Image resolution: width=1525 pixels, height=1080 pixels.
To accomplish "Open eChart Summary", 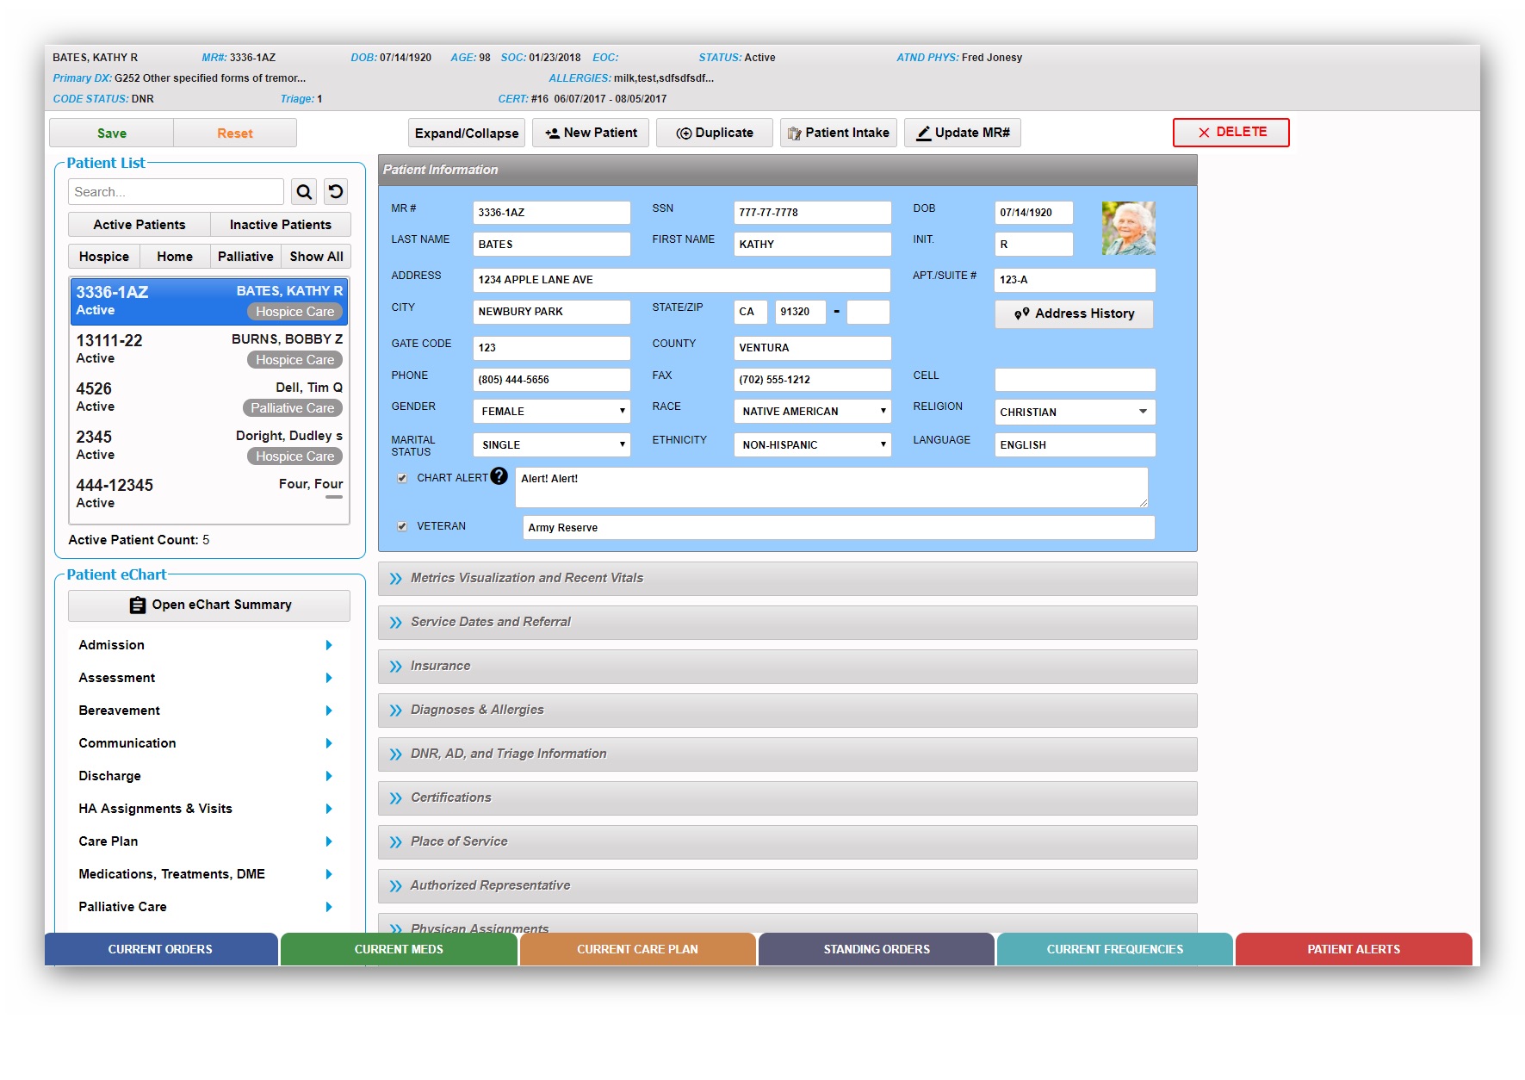I will pyautogui.click(x=209, y=605).
